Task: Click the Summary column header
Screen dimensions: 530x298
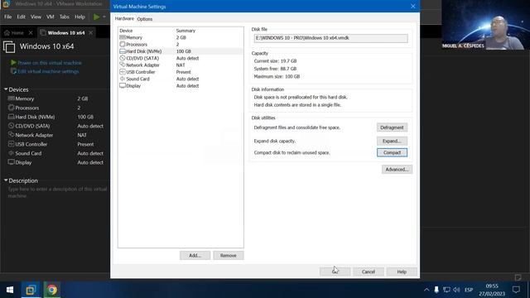Action: 185,31
